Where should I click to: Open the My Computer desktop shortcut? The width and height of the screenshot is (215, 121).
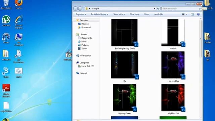(19, 40)
